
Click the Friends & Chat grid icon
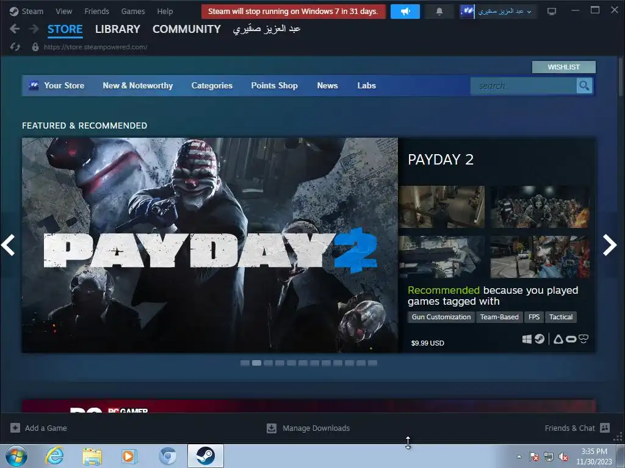[x=605, y=428]
